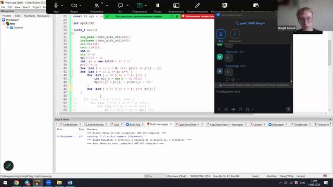Screen dimensions: 333x187
Task: Open video options arrow next to camera
Action: [80, 6]
